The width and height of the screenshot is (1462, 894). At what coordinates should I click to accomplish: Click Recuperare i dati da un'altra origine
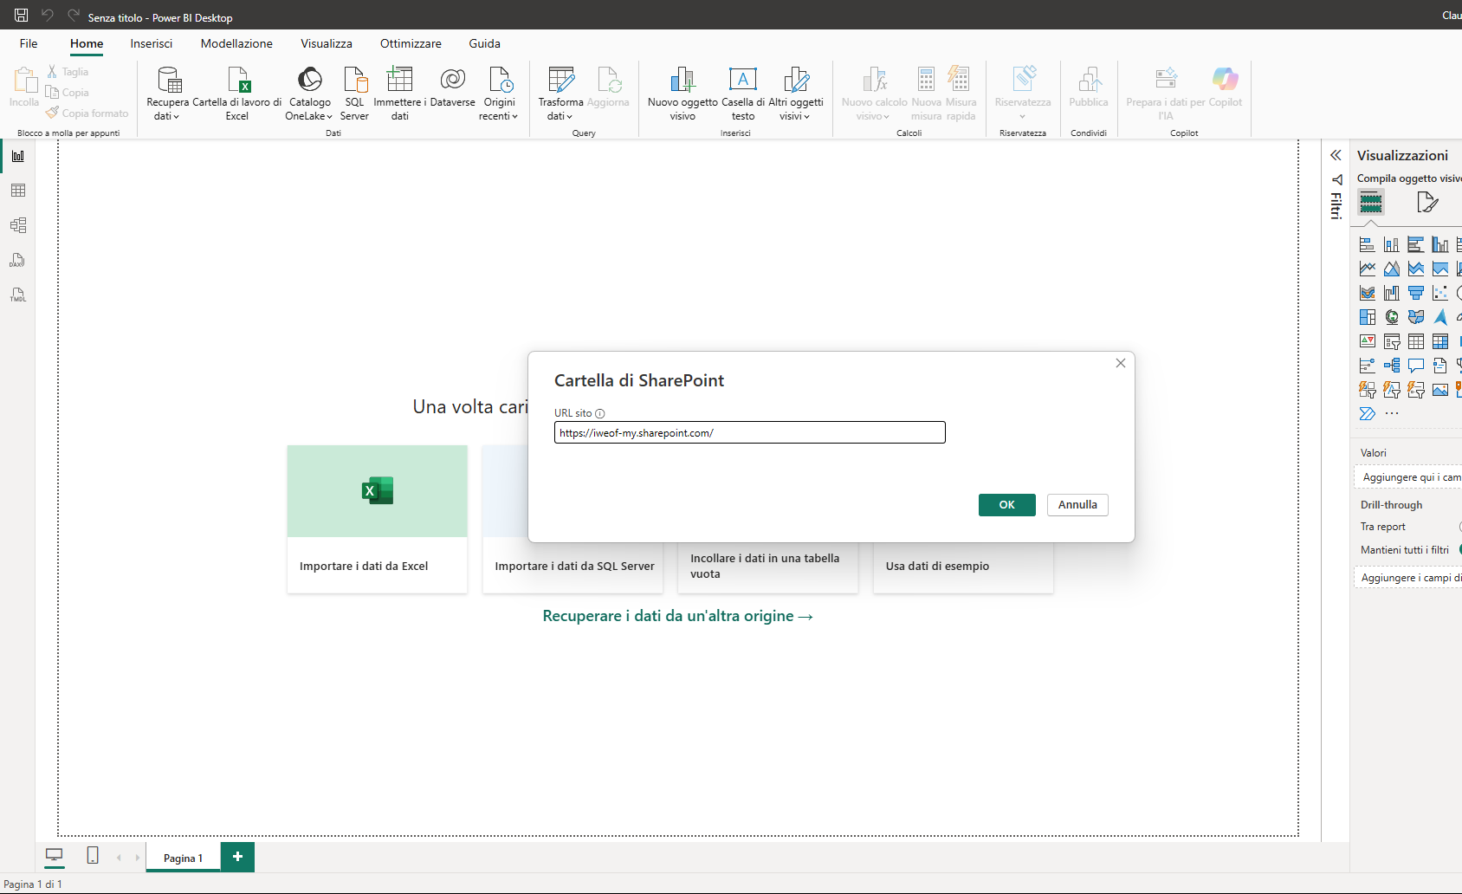678,616
